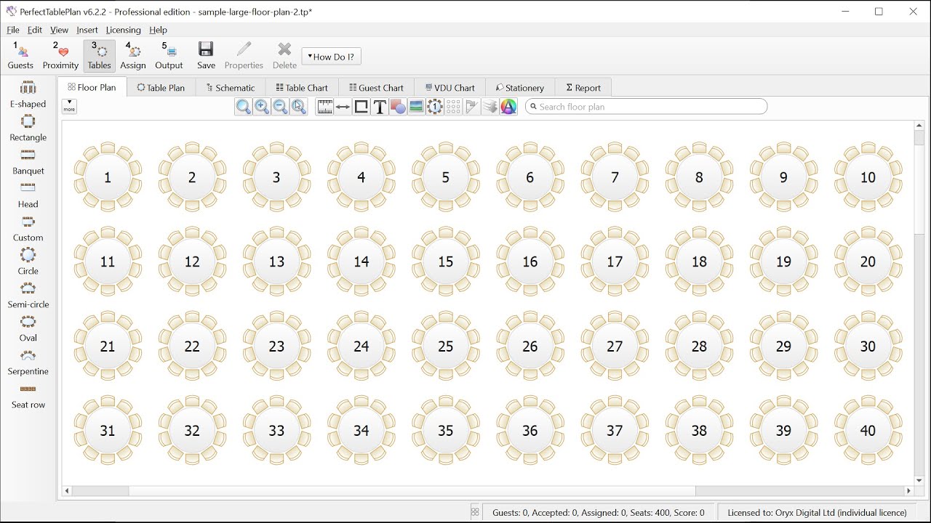Toggle seat number display on tables
Viewport: 931px width, 523px height.
pyautogui.click(x=452, y=106)
